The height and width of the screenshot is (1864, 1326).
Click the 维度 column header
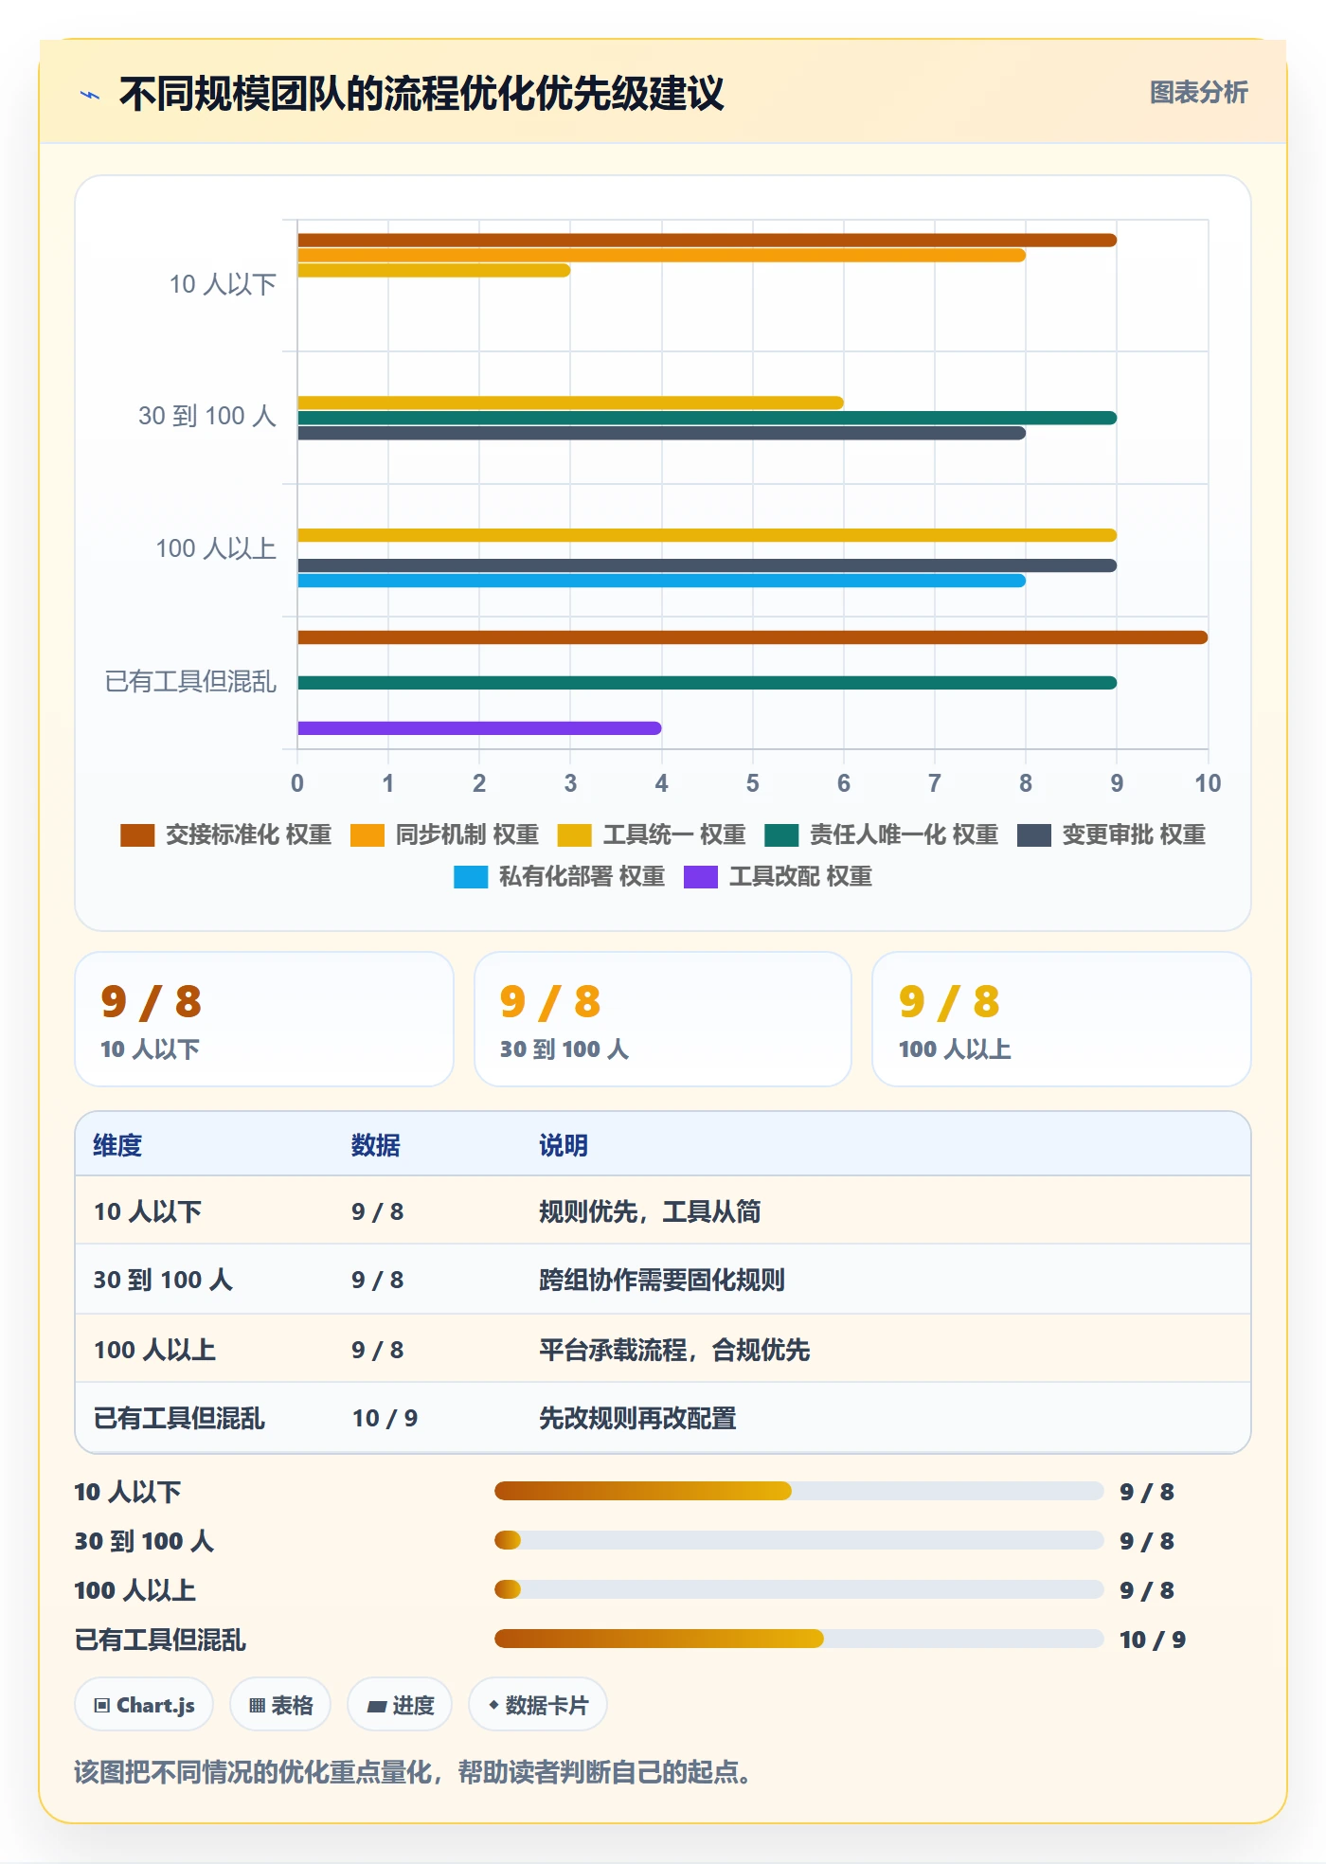coord(117,1145)
